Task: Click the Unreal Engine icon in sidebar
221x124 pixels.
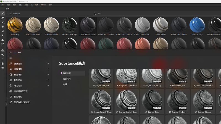Action: click(x=11, y=69)
